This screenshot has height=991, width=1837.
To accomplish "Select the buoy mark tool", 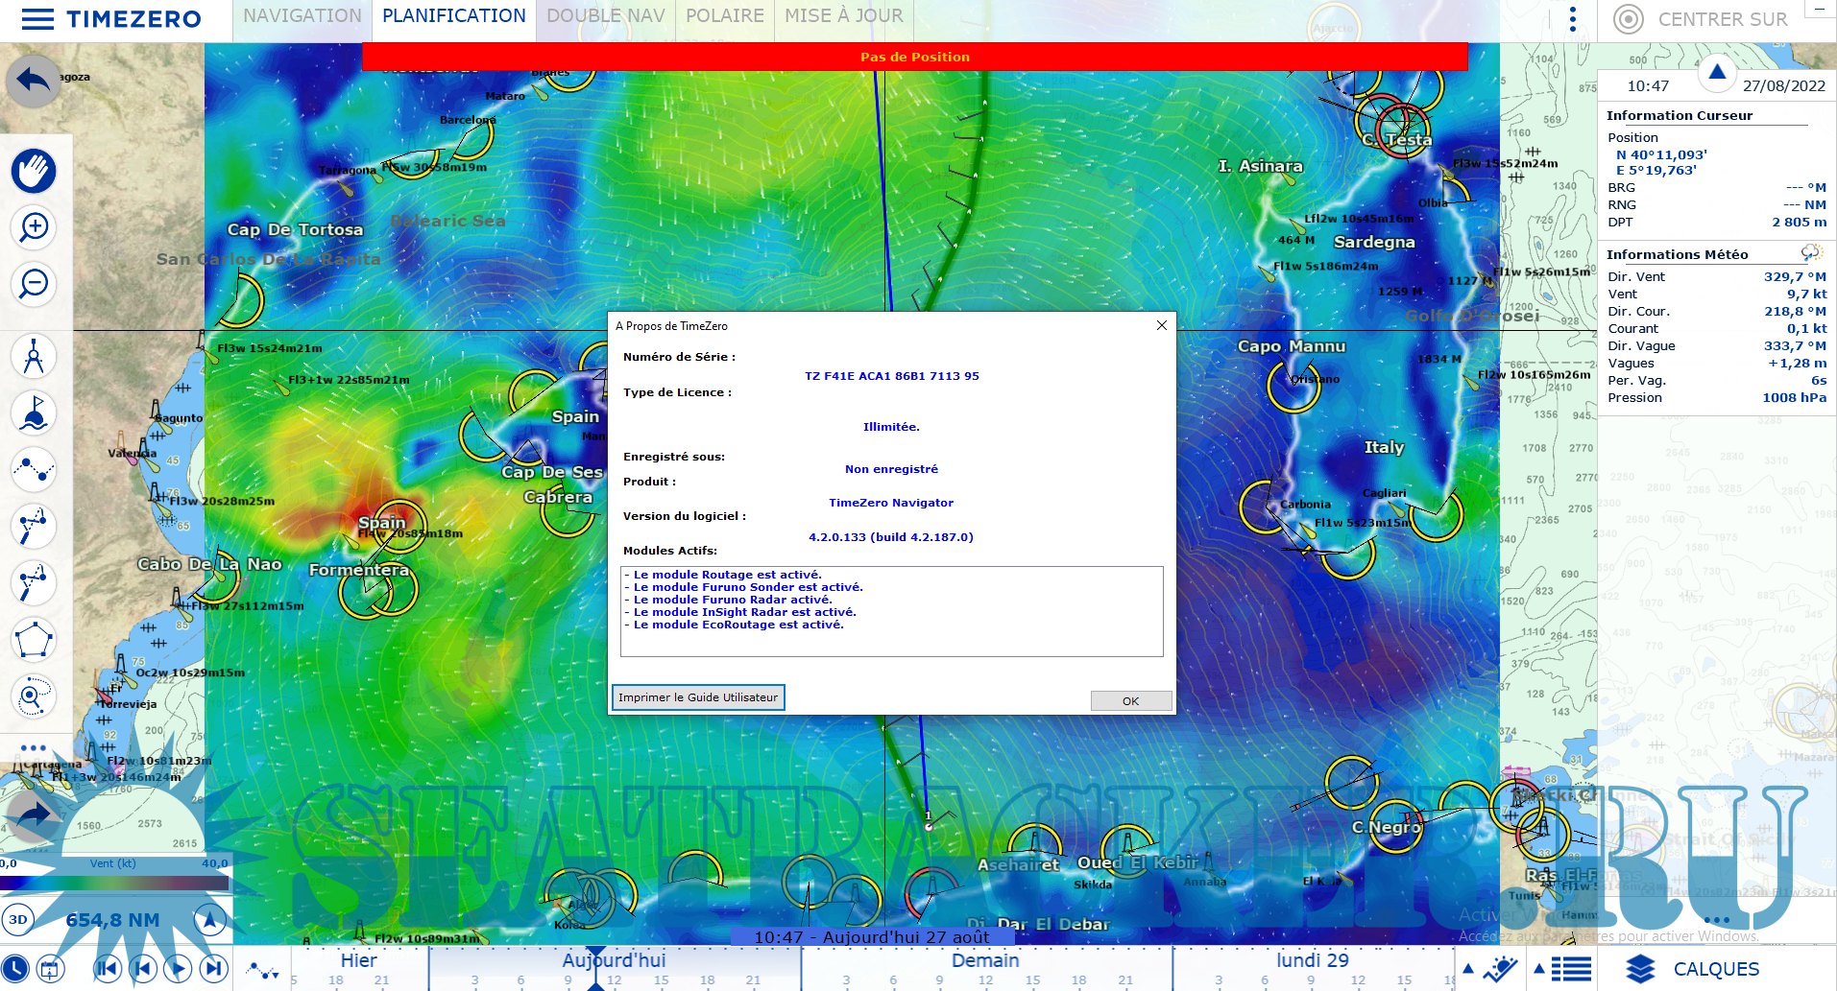I will tap(34, 413).
